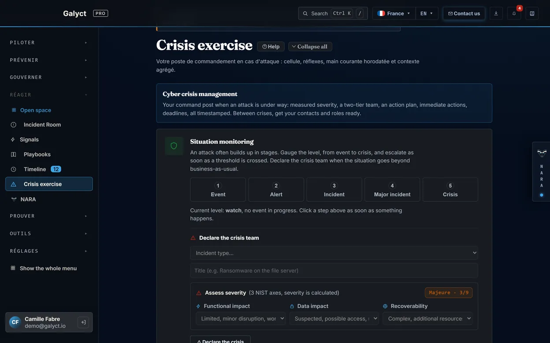This screenshot has width=550, height=343.
Task: Click the Incident Room alert icon
Action: coord(13,125)
